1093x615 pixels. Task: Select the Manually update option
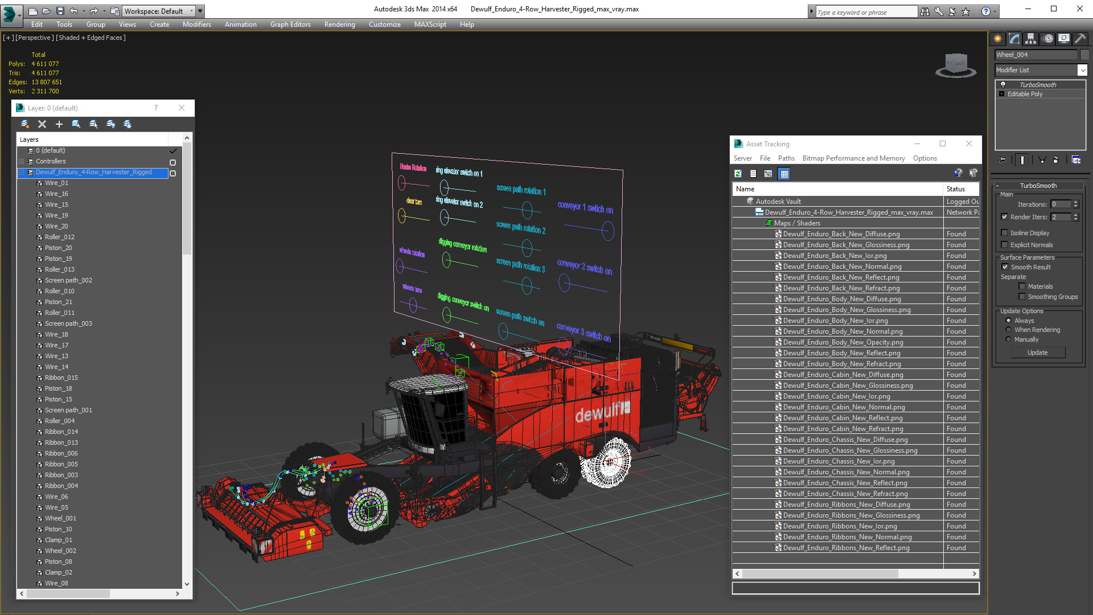1008,339
